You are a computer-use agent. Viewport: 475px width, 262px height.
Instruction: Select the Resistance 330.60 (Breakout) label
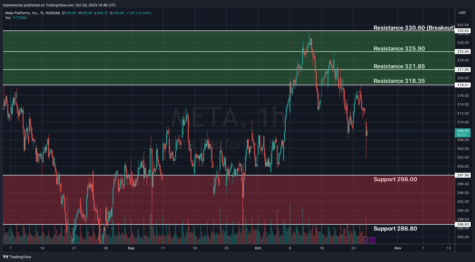pyautogui.click(x=413, y=28)
